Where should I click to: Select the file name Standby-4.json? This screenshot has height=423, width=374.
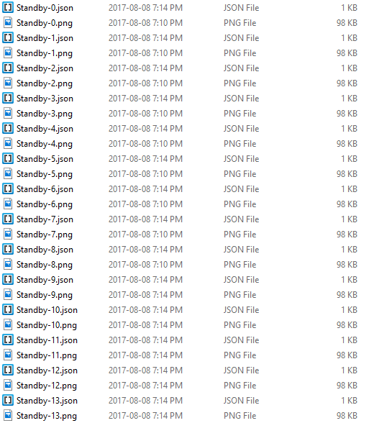coord(45,129)
